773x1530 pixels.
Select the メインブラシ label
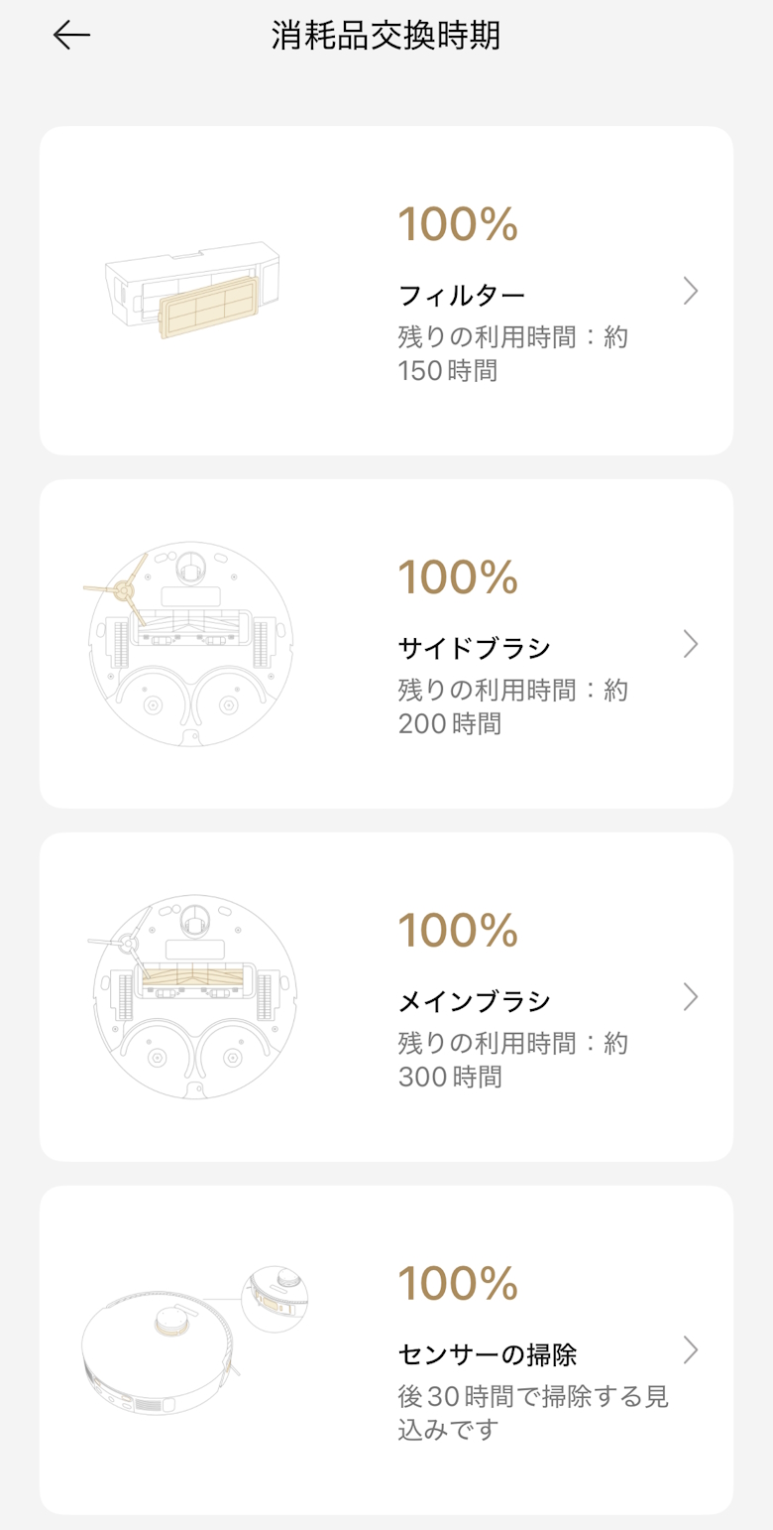point(474,1002)
